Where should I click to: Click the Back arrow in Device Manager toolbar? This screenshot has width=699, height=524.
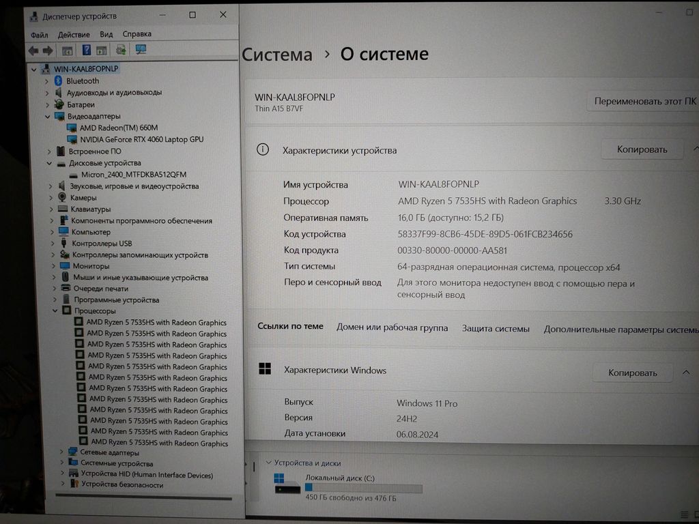tap(33, 50)
